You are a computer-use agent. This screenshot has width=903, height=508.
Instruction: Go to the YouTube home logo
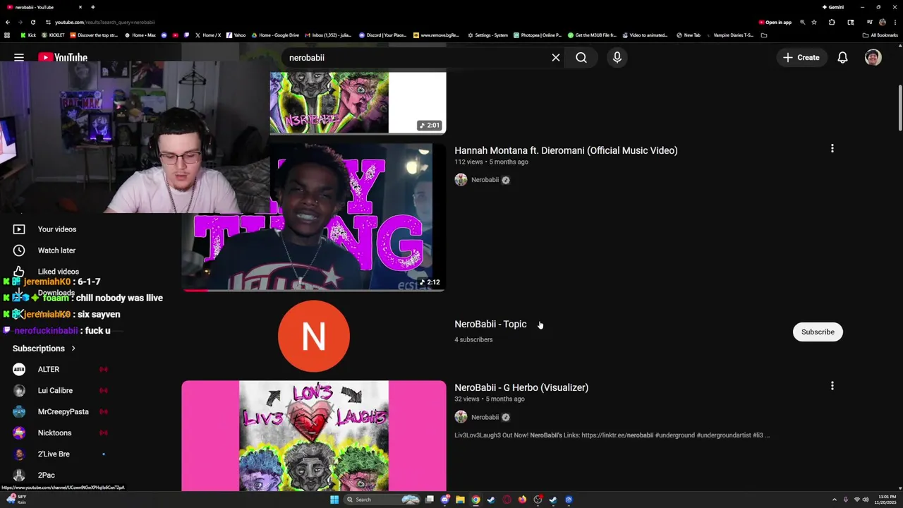coord(63,57)
